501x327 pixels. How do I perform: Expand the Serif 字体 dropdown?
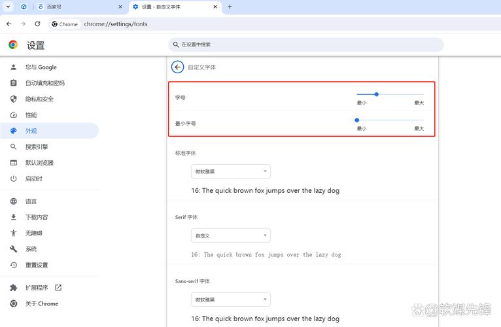tap(231, 235)
